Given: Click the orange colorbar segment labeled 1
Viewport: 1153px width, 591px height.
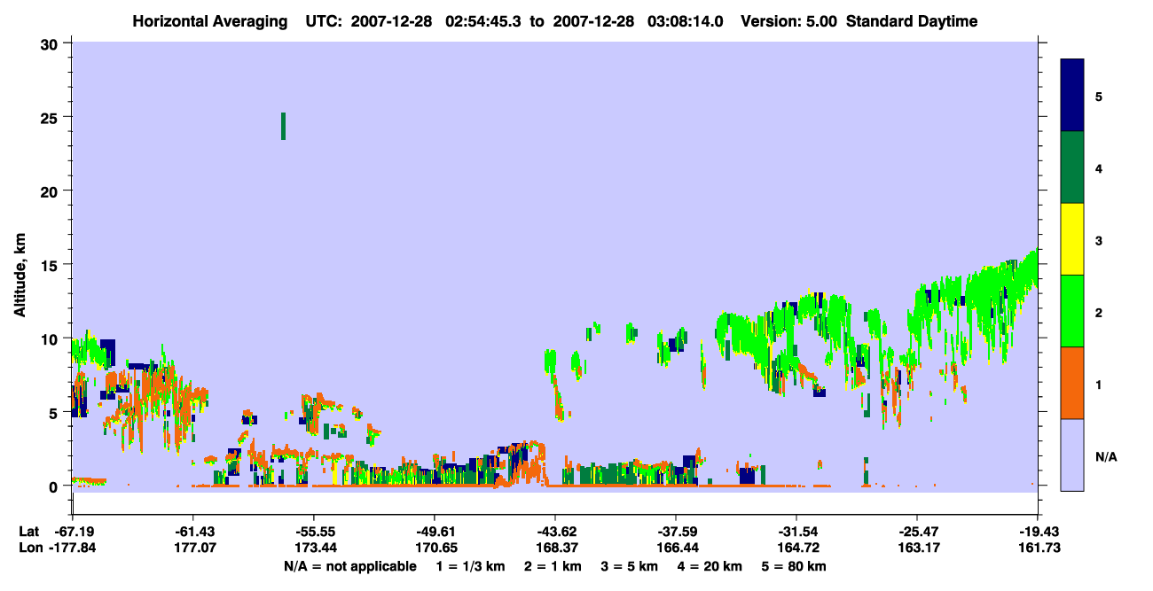Looking at the screenshot, I should click(x=1072, y=383).
